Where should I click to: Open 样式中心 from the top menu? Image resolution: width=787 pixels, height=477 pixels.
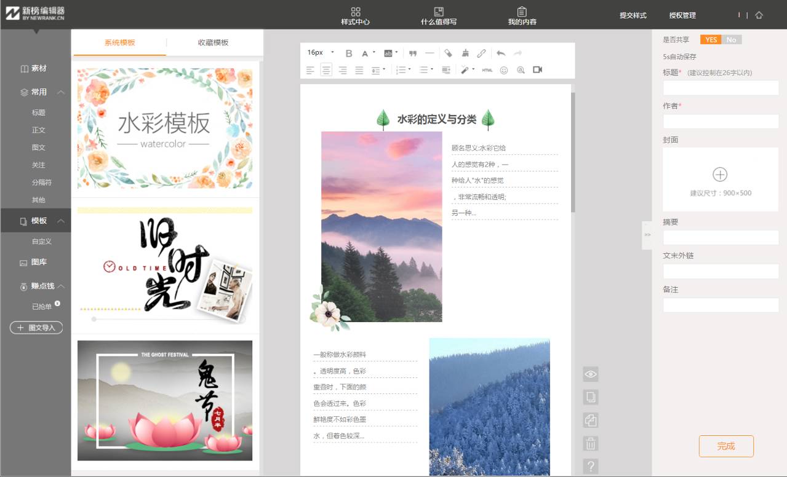tap(355, 16)
